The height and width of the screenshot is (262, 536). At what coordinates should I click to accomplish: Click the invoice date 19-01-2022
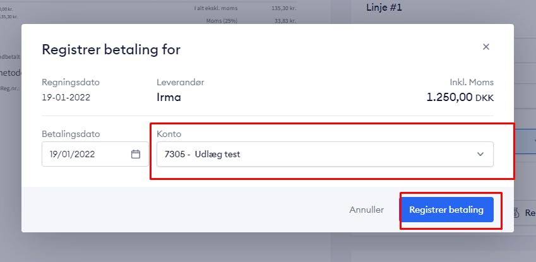[66, 97]
